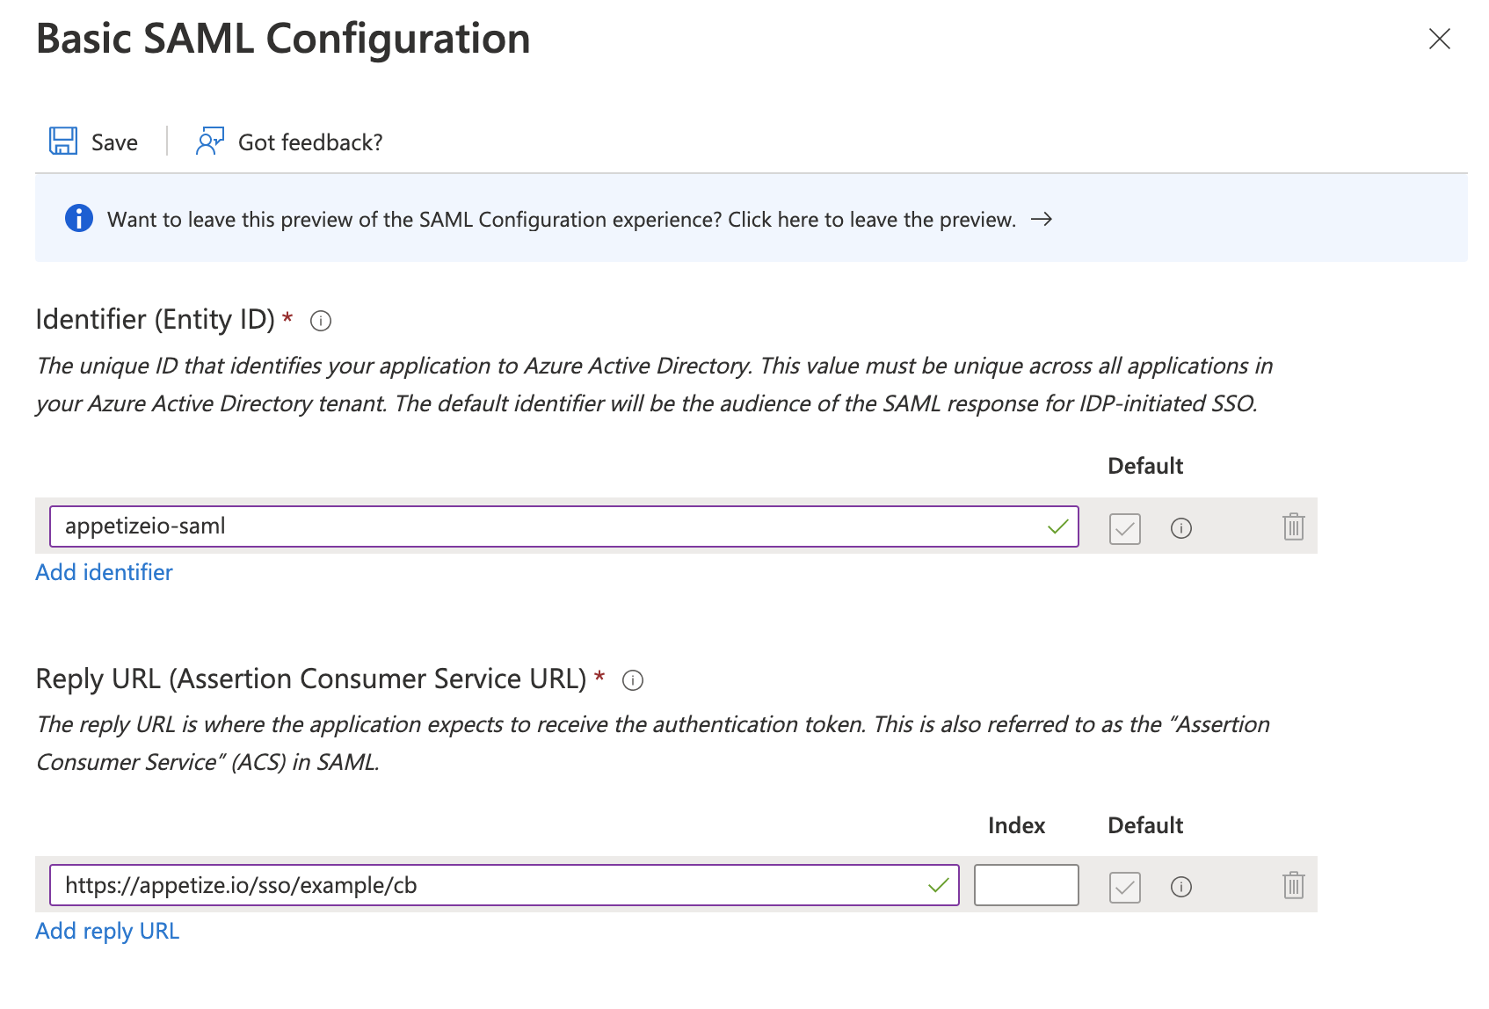Click the Got feedback person icon
The width and height of the screenshot is (1489, 1009).
coord(209,142)
